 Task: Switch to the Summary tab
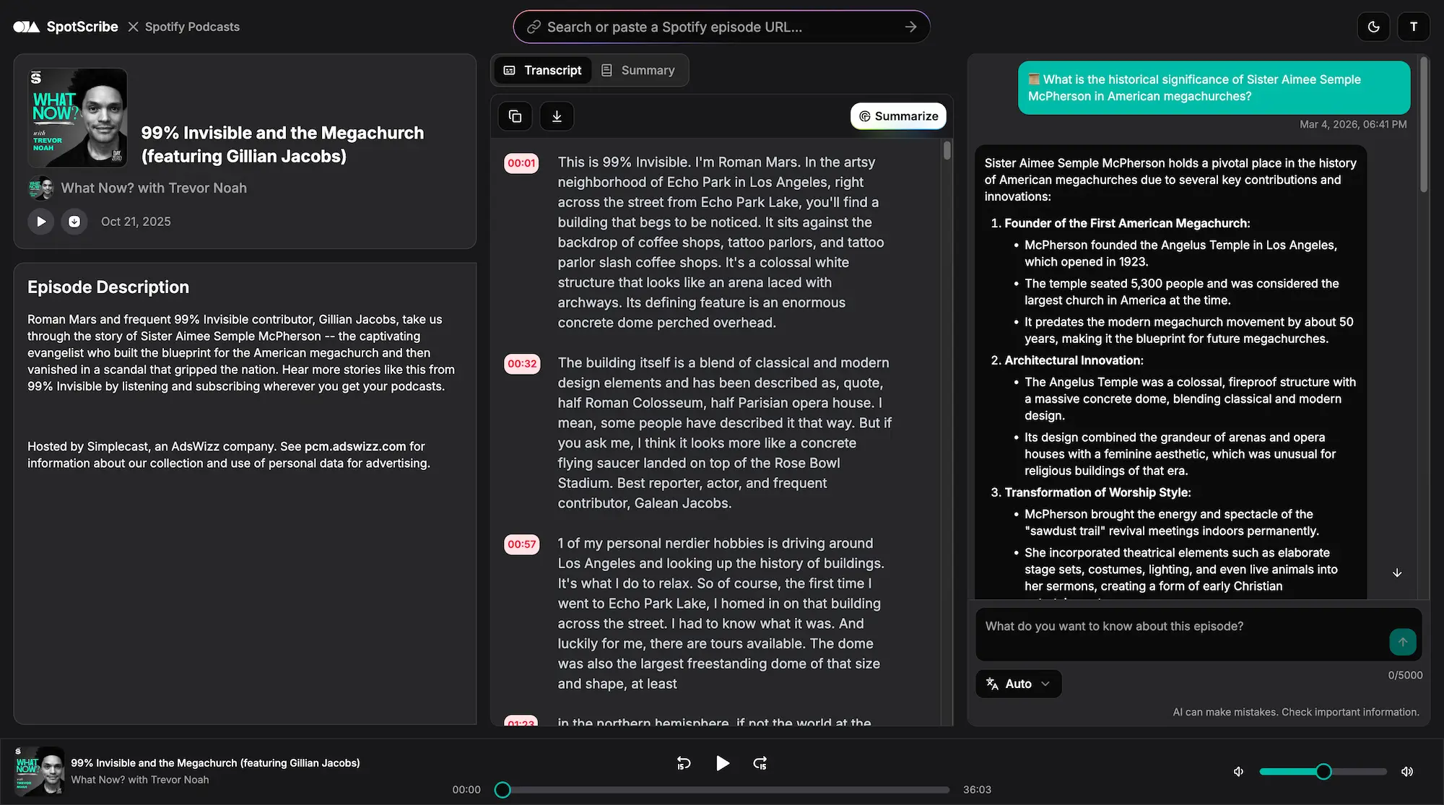click(639, 70)
